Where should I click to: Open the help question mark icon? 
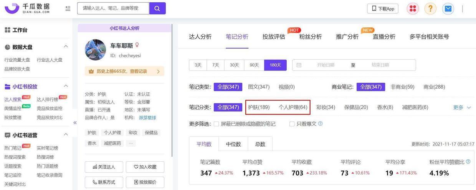430,8
